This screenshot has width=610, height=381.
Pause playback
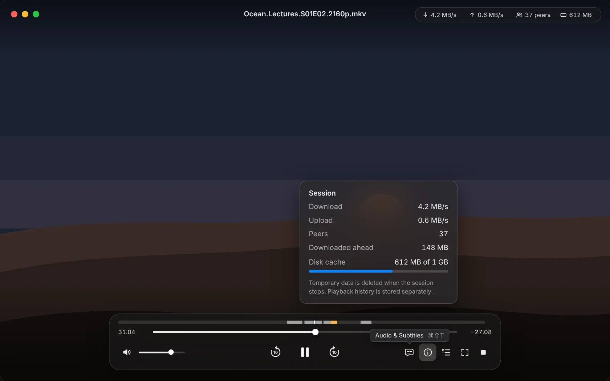(305, 352)
